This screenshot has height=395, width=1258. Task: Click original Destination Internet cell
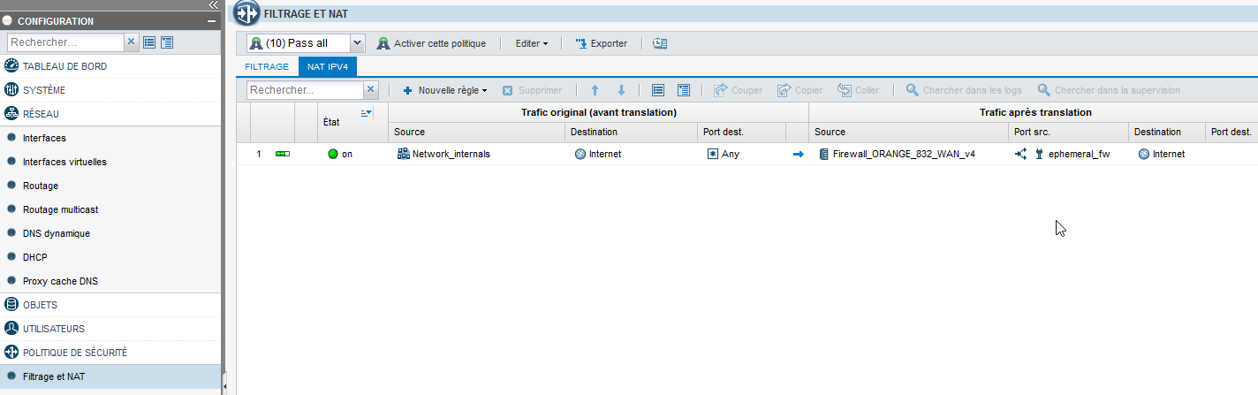coord(598,154)
